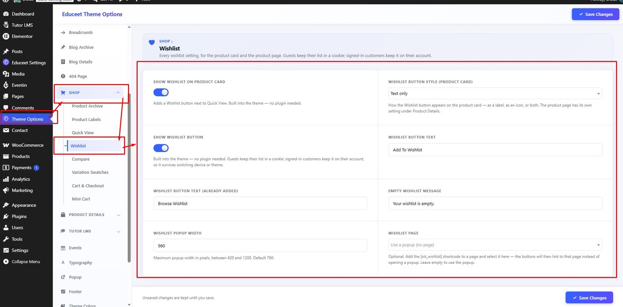Click the bottom Save Changes button
The width and height of the screenshot is (623, 307).
click(589, 298)
